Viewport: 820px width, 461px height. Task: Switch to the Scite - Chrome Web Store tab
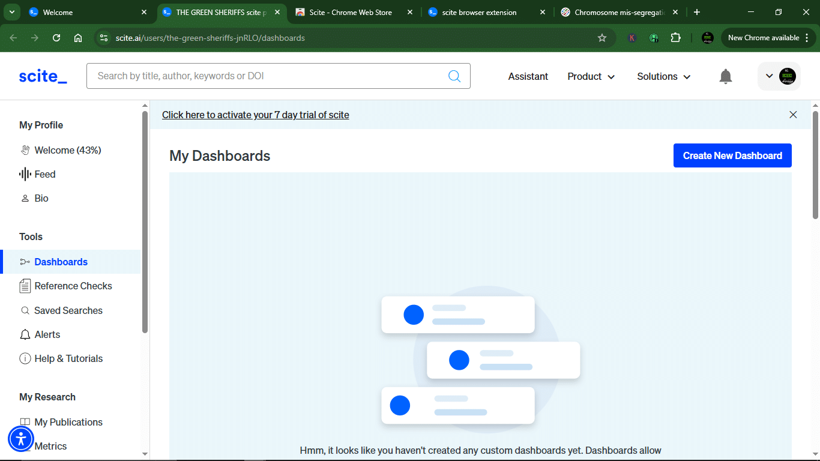354,12
